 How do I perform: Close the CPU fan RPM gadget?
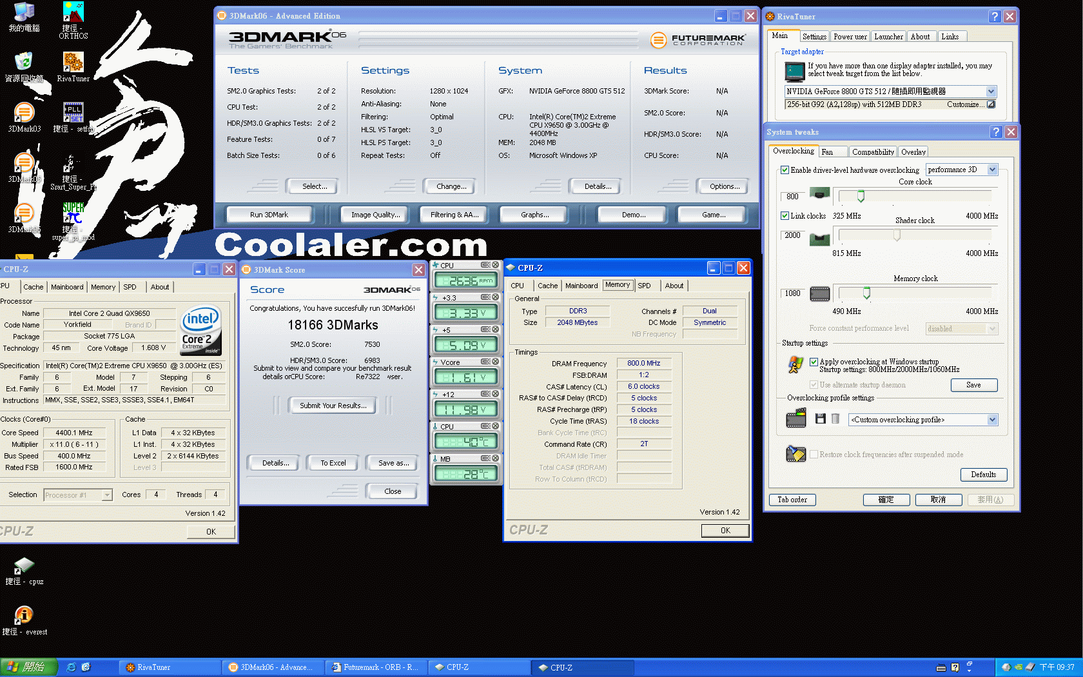pyautogui.click(x=495, y=265)
